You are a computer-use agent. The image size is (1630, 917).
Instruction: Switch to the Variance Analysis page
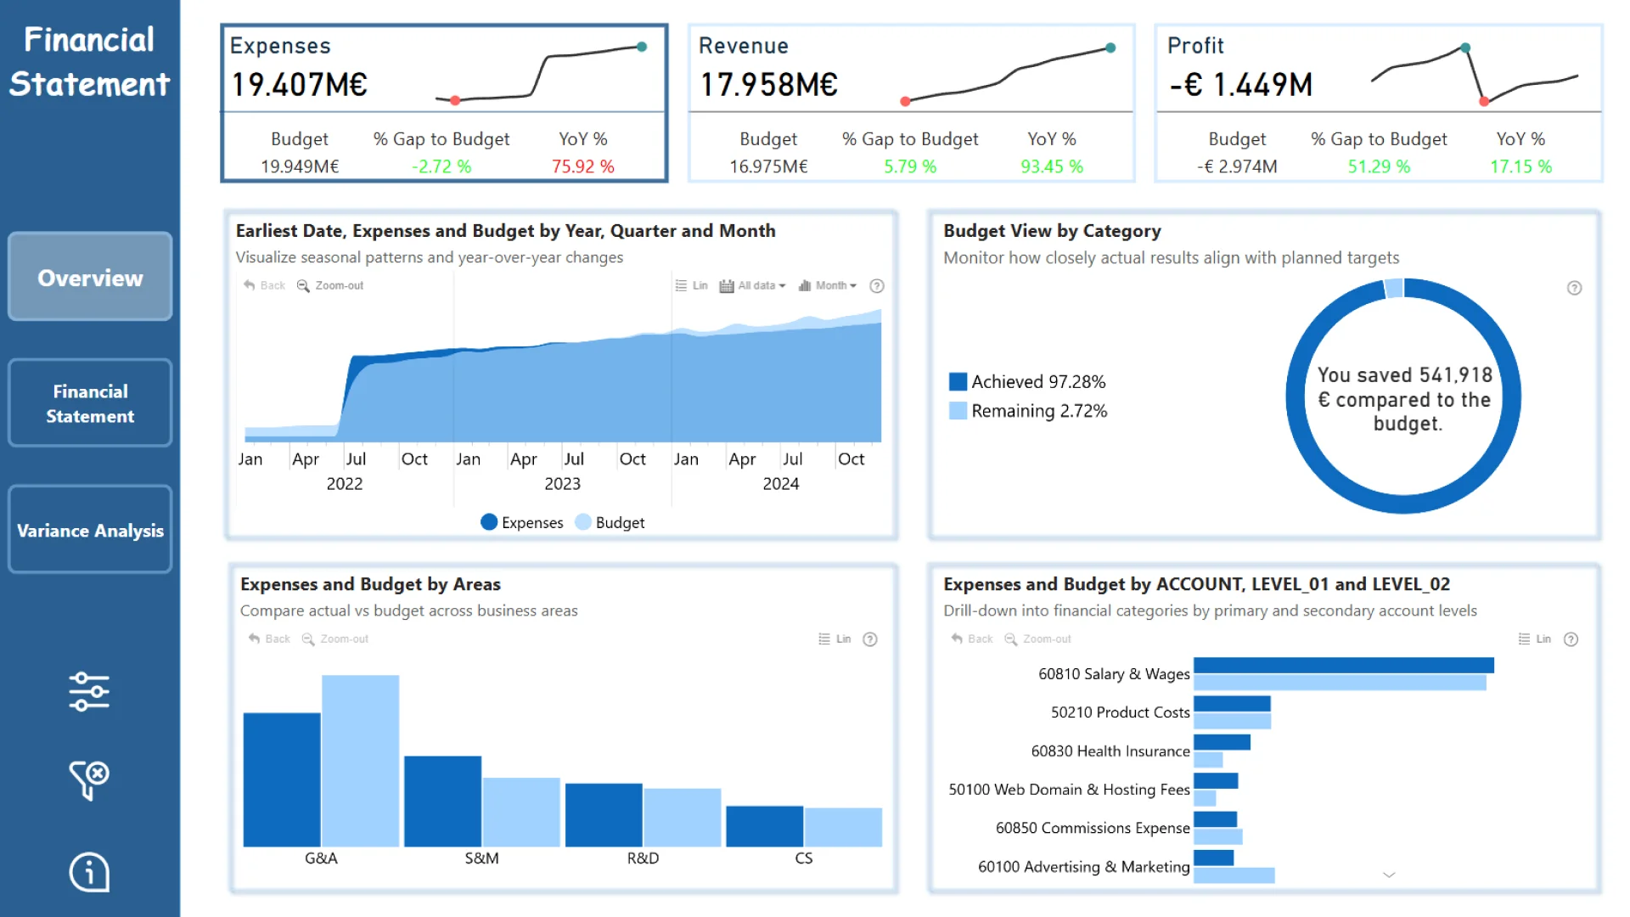(x=90, y=530)
